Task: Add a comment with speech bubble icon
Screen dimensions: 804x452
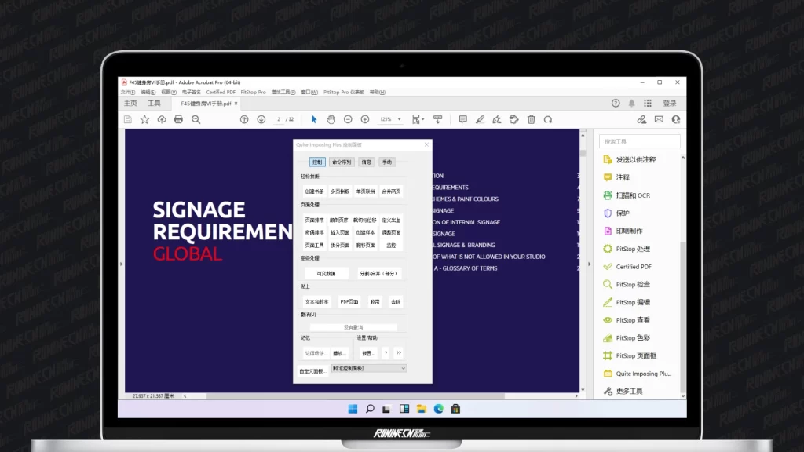Action: [462, 119]
